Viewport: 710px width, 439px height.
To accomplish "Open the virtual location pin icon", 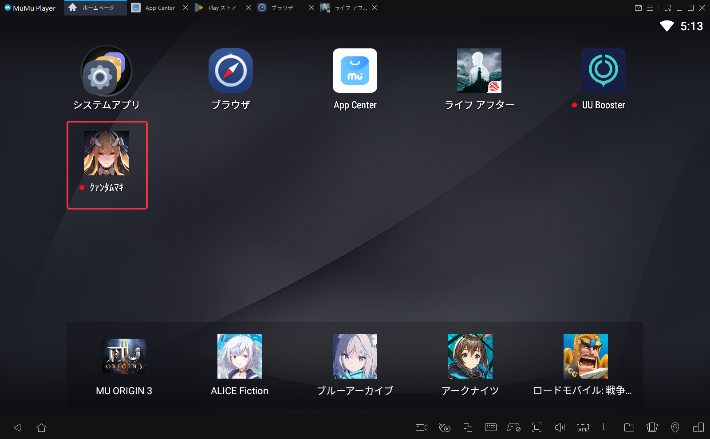I will tap(675, 427).
